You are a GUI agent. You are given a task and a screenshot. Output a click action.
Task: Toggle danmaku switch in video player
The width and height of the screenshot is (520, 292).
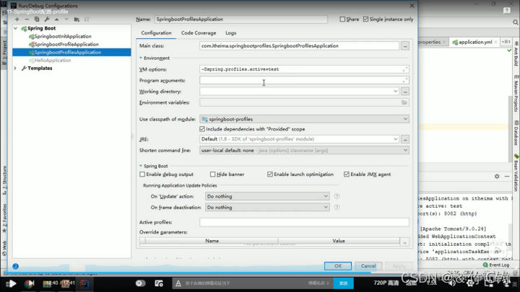pos(141,283)
